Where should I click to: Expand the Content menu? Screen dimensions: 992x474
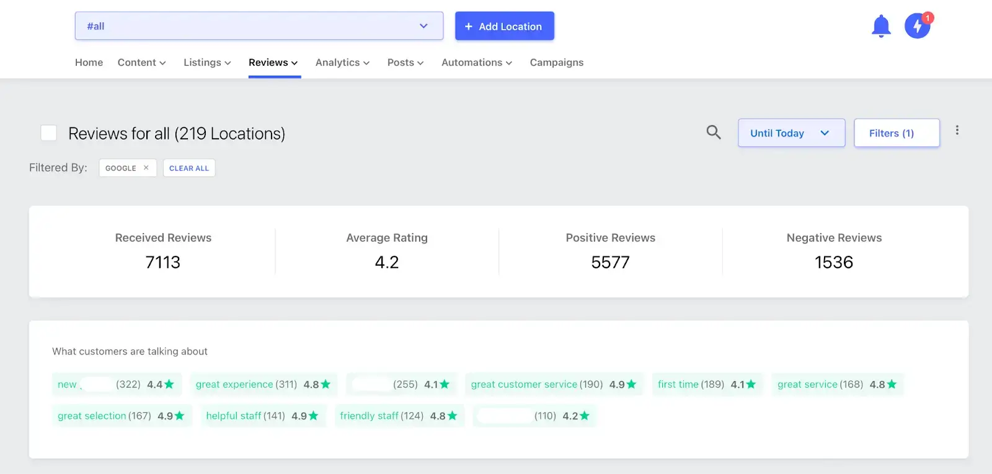click(x=142, y=63)
